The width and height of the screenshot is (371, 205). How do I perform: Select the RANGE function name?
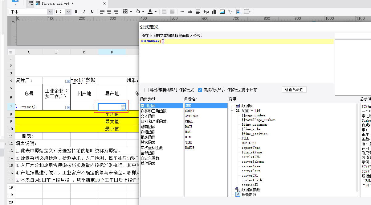click(190, 148)
